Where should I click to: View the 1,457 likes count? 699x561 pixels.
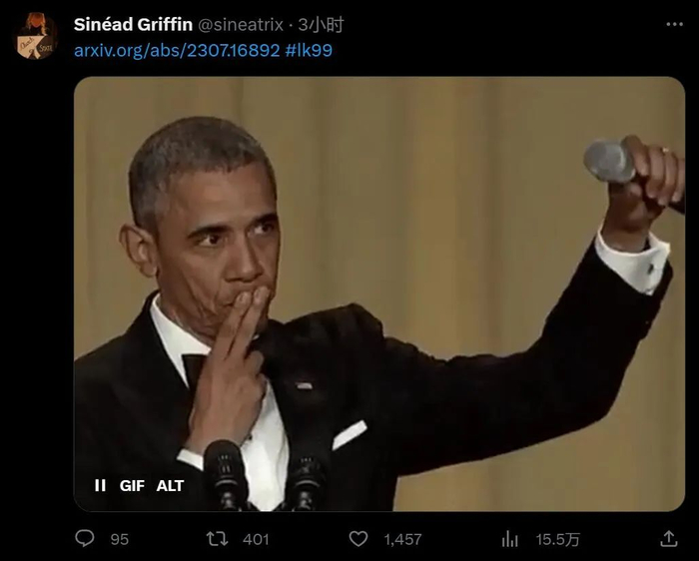click(402, 539)
